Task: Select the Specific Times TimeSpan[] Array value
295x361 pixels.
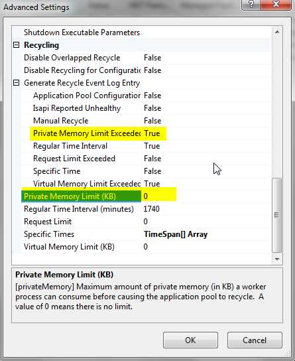Action: pos(176,234)
